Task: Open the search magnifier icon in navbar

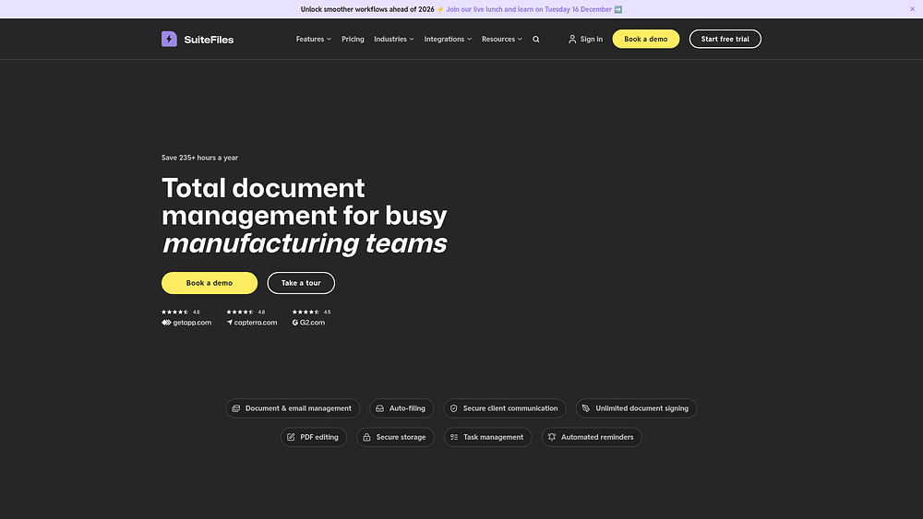Action: pos(535,40)
